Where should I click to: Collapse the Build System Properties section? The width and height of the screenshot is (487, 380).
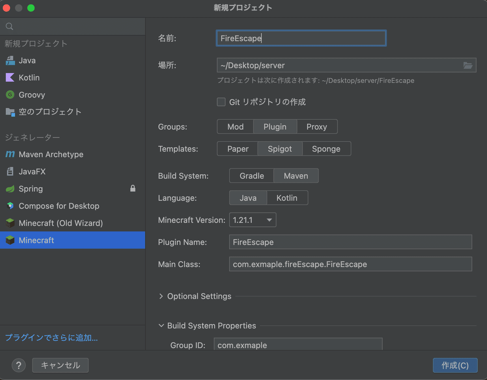162,326
